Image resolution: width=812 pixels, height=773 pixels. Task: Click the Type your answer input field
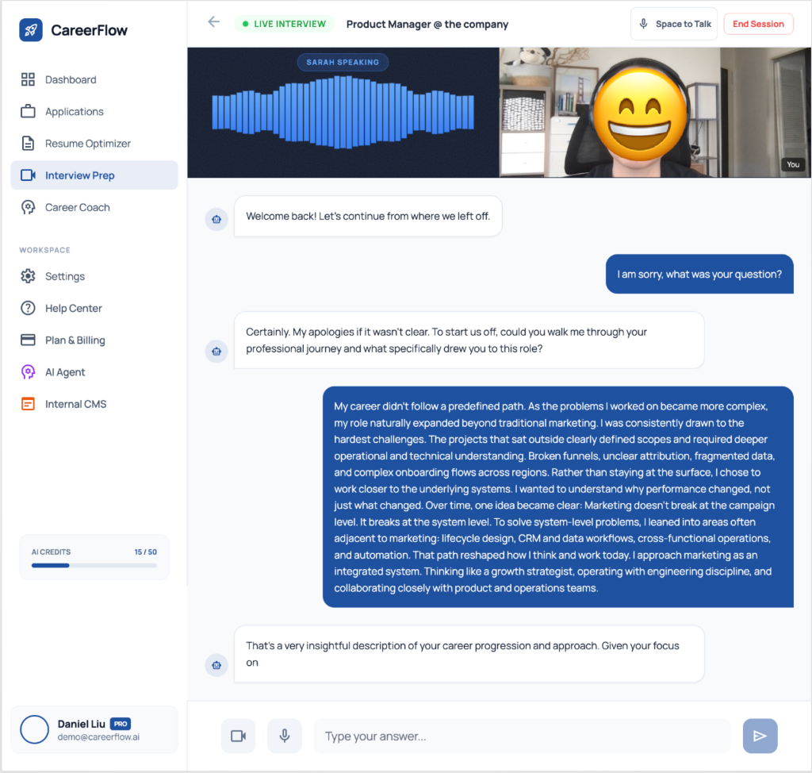point(522,736)
